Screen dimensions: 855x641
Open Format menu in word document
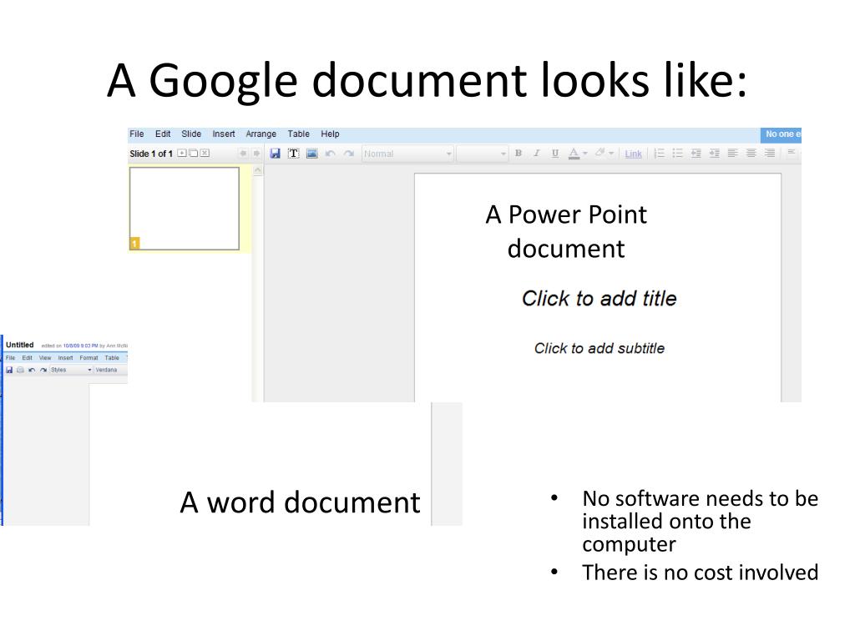(x=89, y=358)
